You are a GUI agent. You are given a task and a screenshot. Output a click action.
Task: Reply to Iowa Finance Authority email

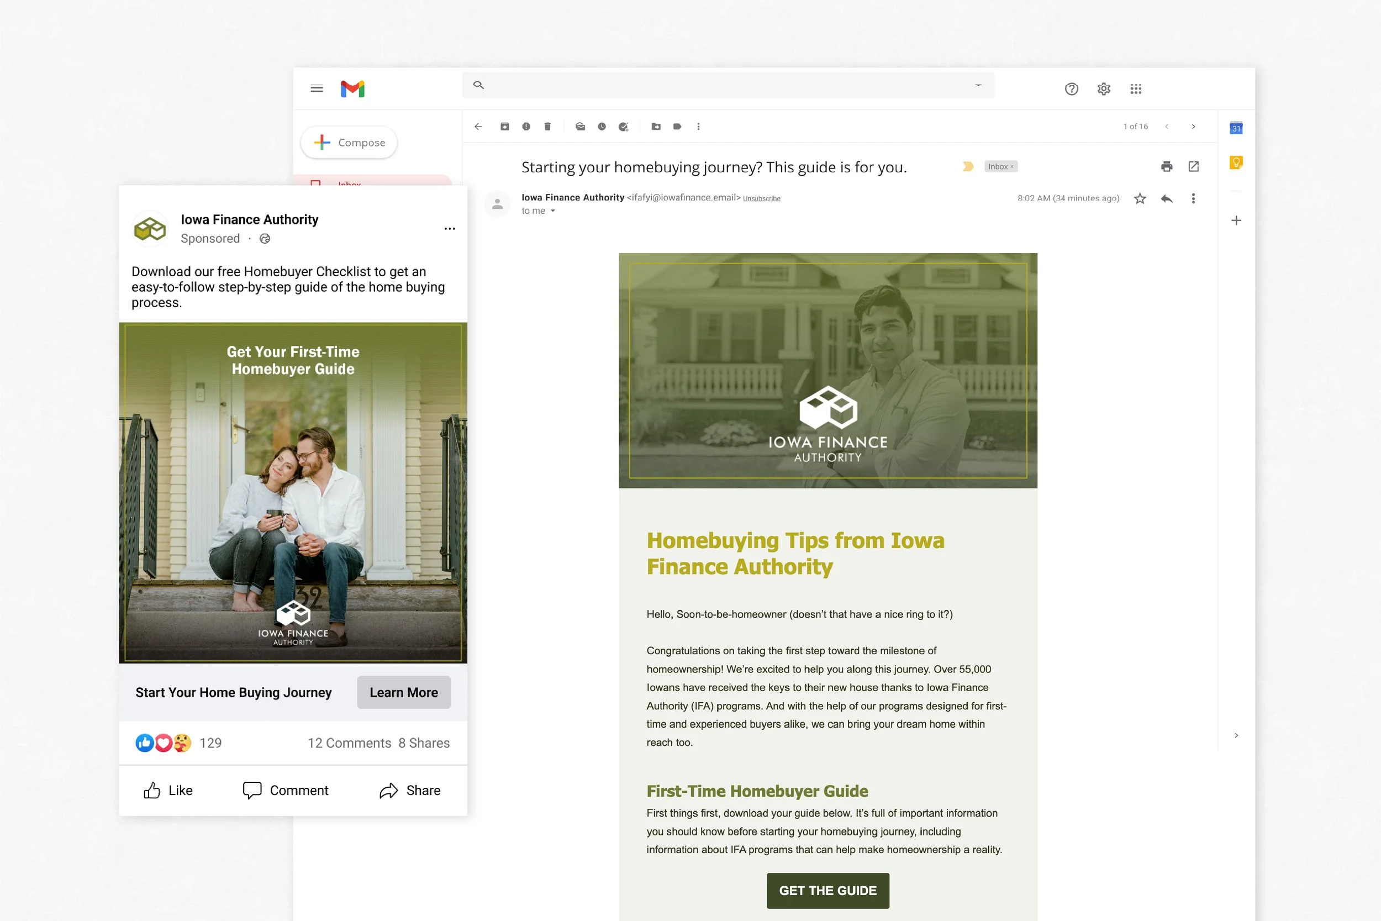pos(1167,198)
